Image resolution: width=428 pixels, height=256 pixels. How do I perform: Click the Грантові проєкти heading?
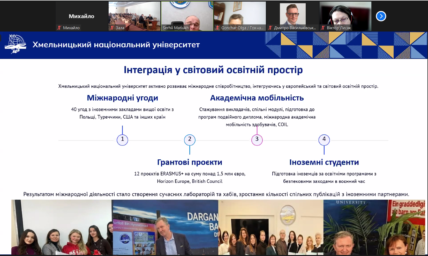pyautogui.click(x=190, y=162)
